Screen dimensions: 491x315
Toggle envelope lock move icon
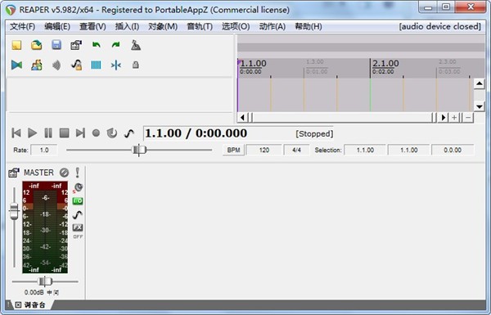(x=76, y=65)
